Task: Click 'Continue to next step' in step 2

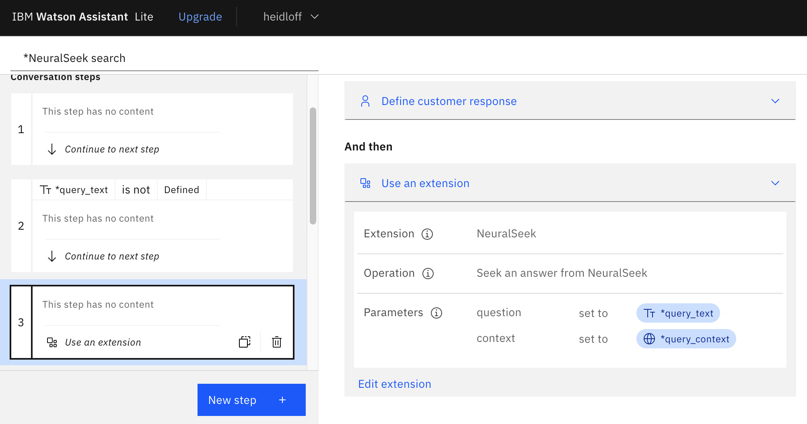Action: [x=112, y=256]
